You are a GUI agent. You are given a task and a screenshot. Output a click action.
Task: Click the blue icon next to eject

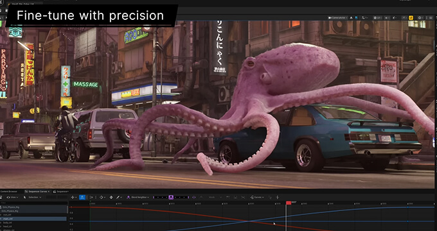(357, 18)
